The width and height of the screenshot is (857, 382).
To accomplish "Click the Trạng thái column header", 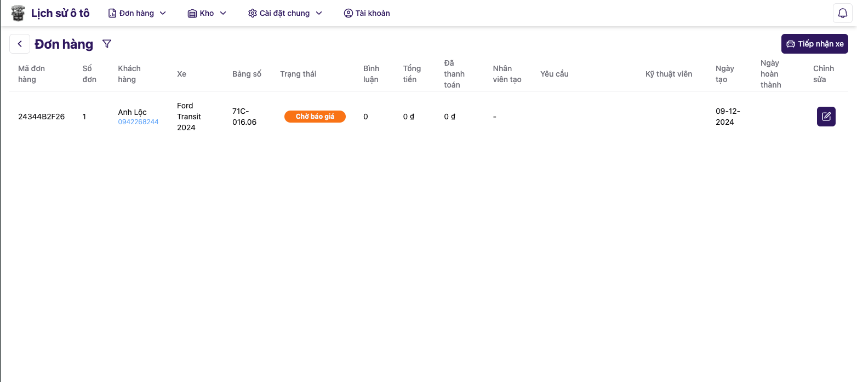I will [298, 74].
